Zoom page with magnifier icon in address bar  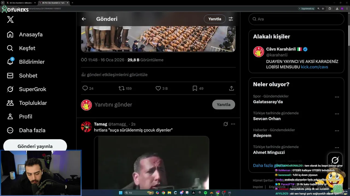click(319, 8)
